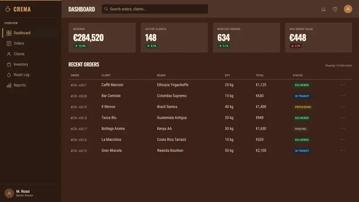
Task: Click the Orders list icon in sidebar
Action: coord(9,43)
